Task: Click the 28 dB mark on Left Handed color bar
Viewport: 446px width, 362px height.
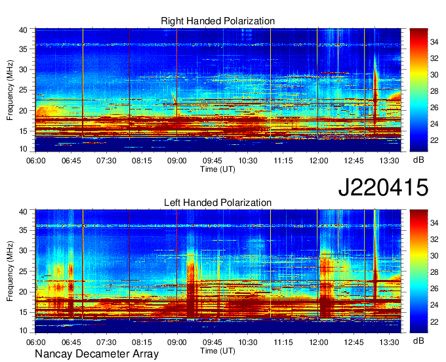Action: pos(434,272)
